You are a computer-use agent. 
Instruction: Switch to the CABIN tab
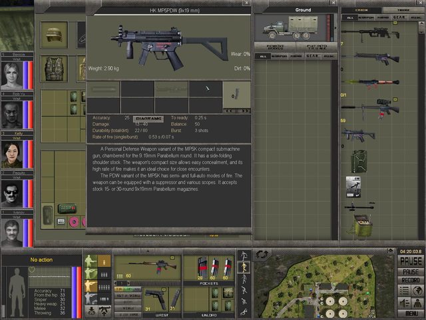click(361, 10)
